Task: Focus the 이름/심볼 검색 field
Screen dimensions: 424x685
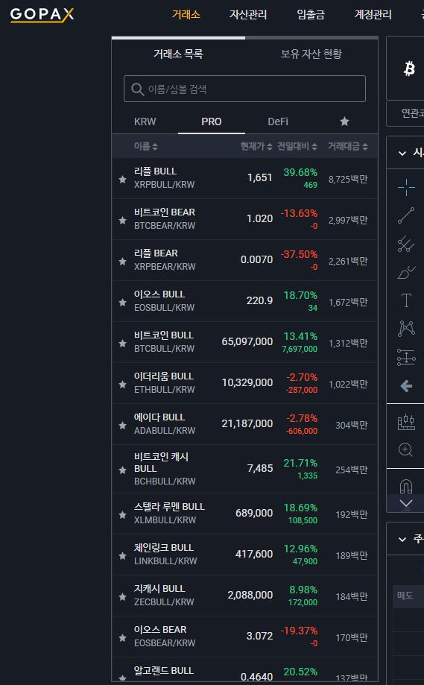Action: tap(244, 89)
